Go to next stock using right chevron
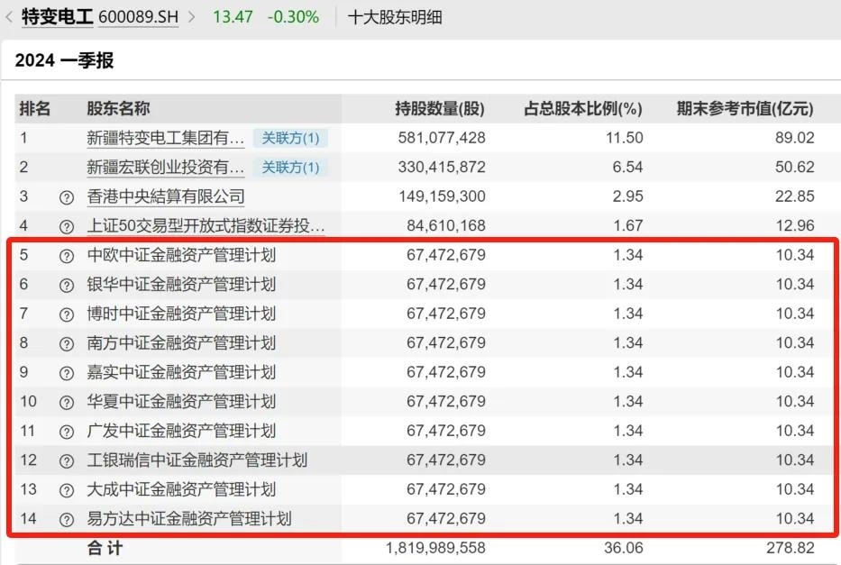The width and height of the screenshot is (841, 565). pos(191,17)
